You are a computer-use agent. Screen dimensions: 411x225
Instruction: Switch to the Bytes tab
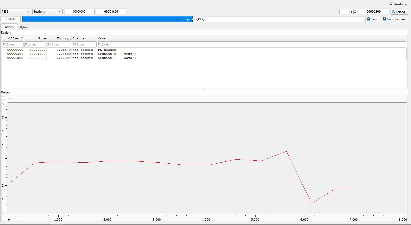tap(24, 27)
